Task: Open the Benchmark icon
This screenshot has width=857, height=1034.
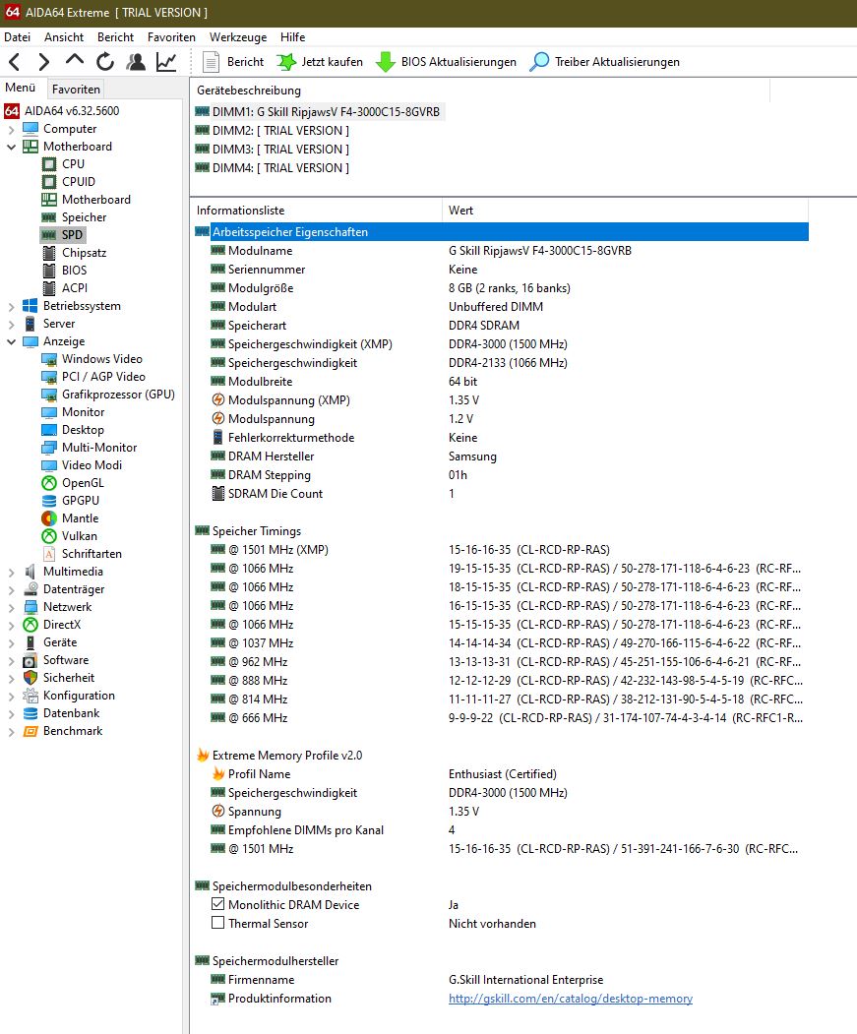Action: click(x=31, y=731)
